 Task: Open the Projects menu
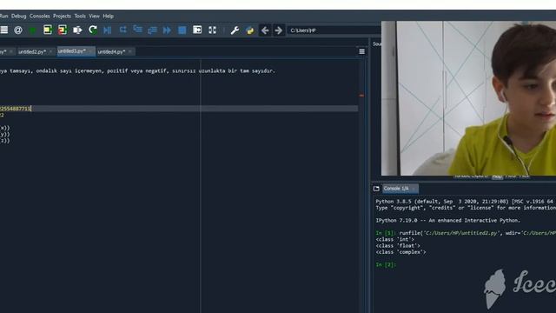coord(62,16)
